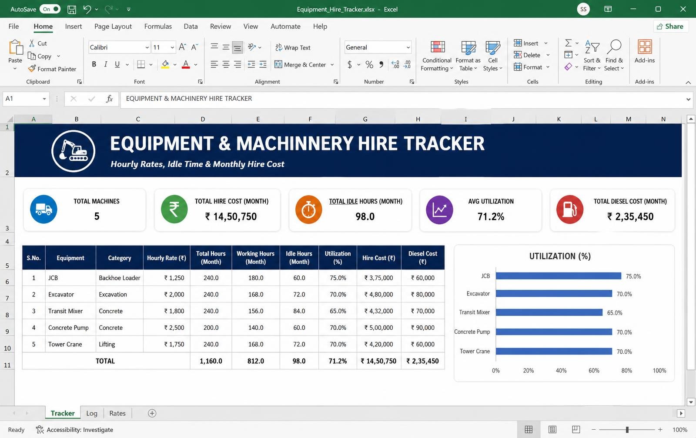Apply red font color
Image resolution: width=696 pixels, height=438 pixels.
pyautogui.click(x=186, y=64)
